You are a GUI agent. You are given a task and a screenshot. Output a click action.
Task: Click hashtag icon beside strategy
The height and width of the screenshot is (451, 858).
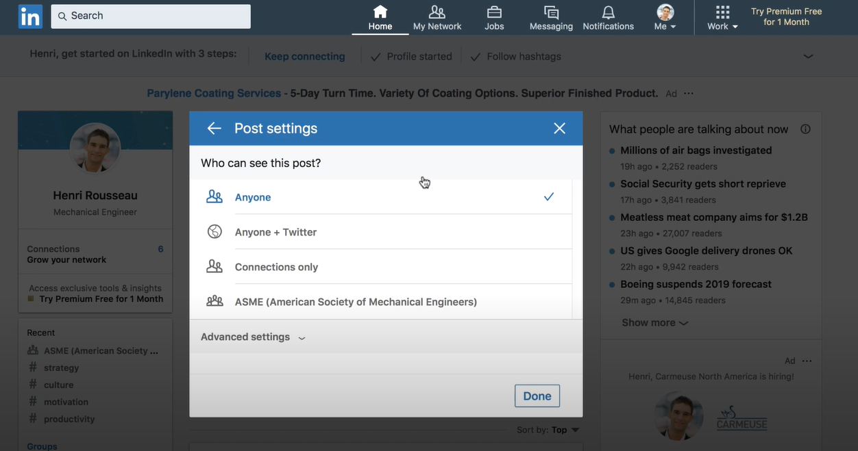coord(33,368)
